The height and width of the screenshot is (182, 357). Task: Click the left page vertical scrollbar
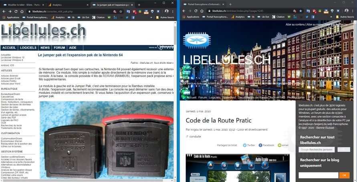[175, 100]
